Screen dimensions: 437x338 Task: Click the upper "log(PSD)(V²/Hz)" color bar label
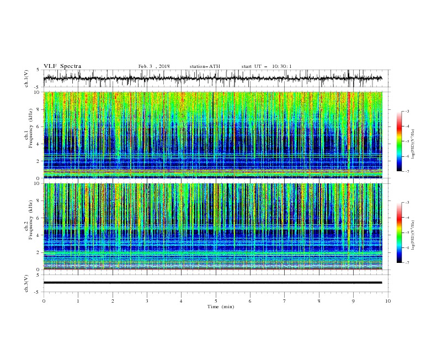pos(413,144)
